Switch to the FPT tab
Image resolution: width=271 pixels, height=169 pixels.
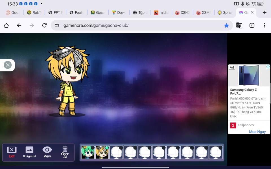point(55,13)
